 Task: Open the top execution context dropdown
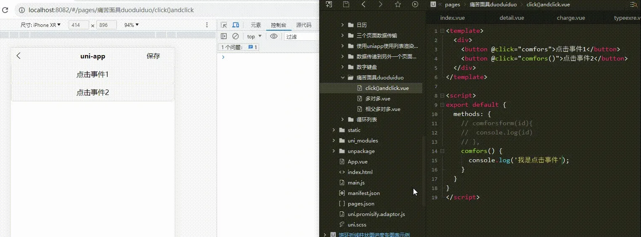click(x=254, y=37)
